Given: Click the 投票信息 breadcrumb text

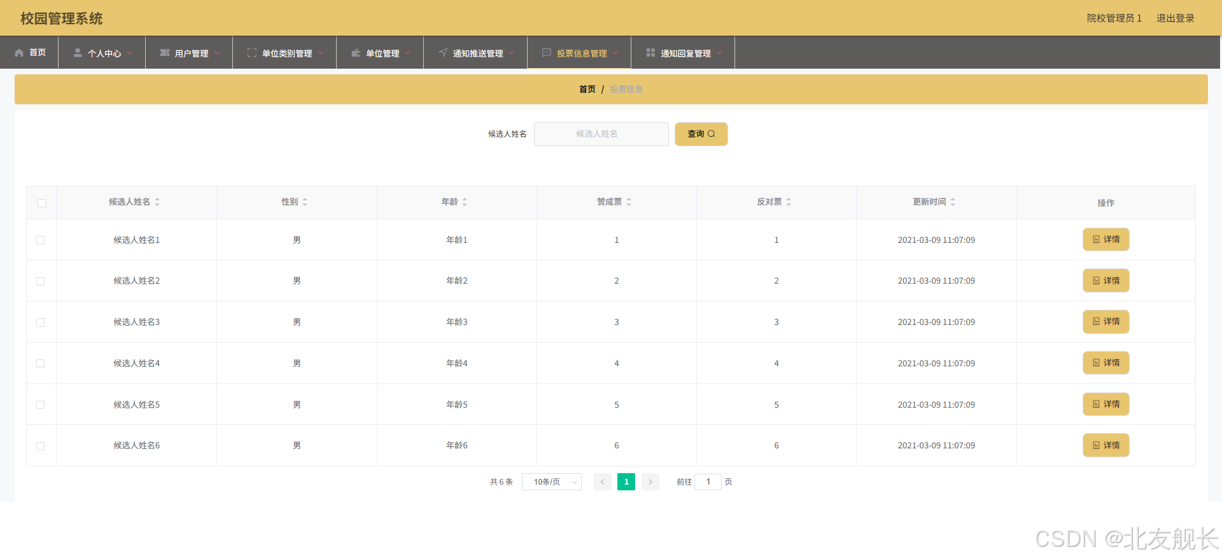Looking at the screenshot, I should (626, 89).
